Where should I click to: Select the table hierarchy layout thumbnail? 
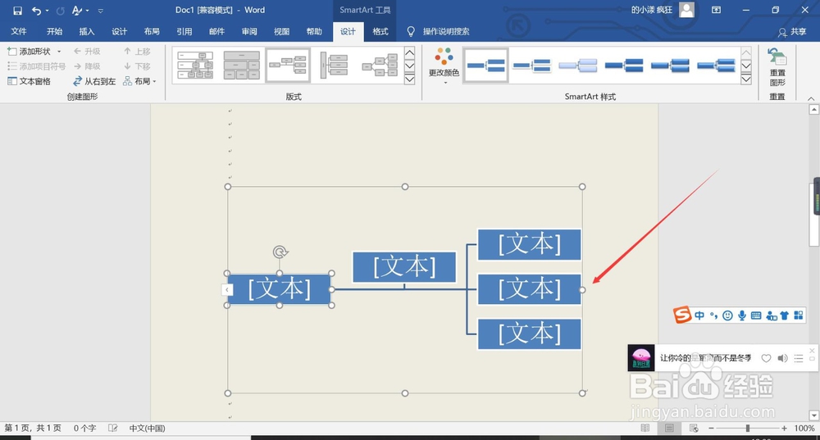coord(242,66)
